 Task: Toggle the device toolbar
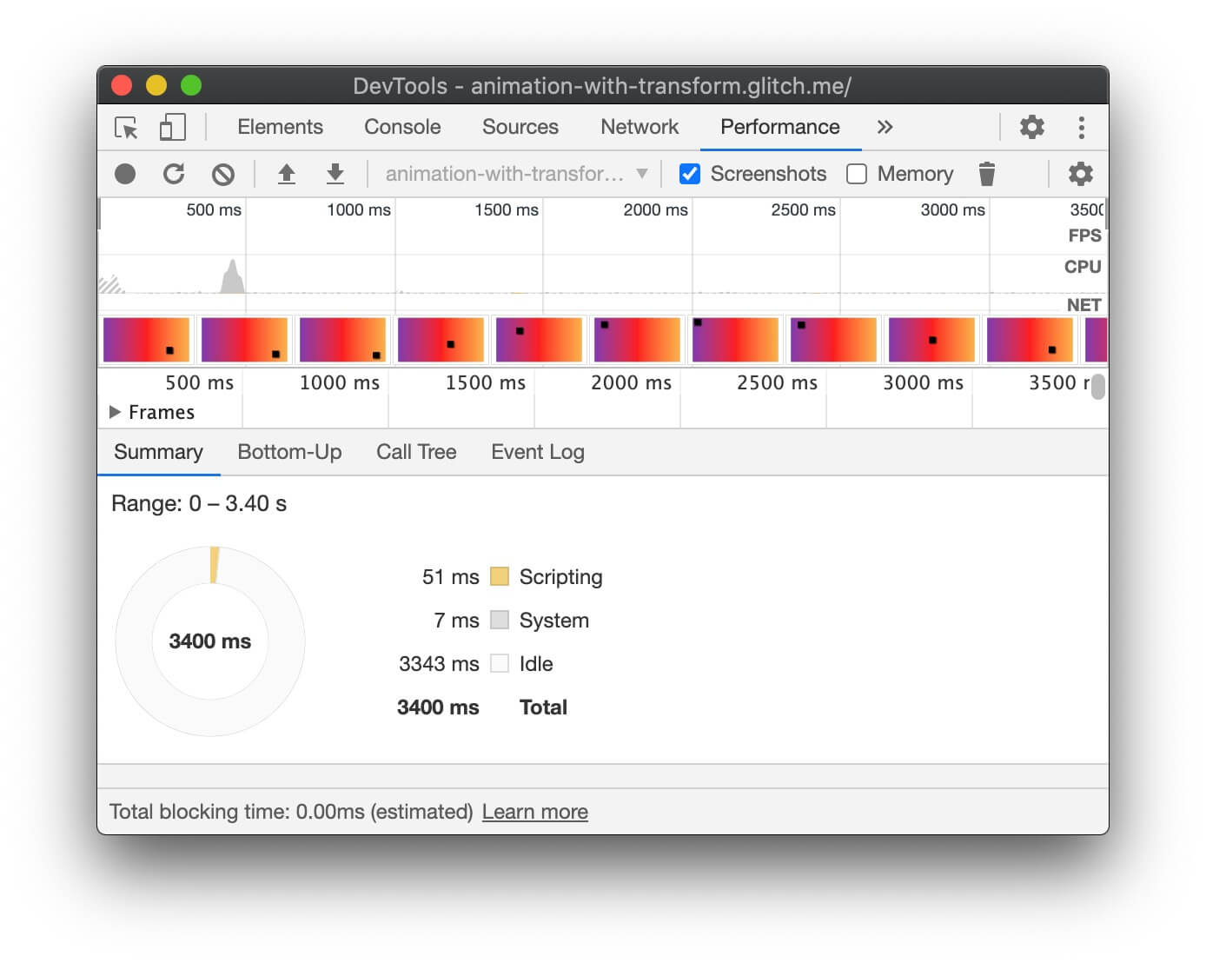(x=172, y=127)
